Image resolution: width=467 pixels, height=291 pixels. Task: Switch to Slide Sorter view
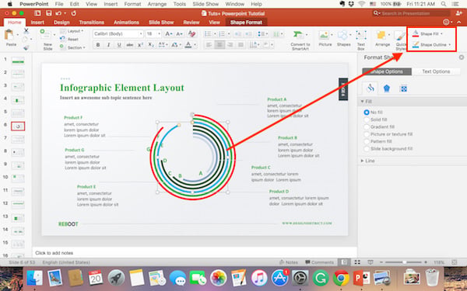pyautogui.click(x=357, y=262)
